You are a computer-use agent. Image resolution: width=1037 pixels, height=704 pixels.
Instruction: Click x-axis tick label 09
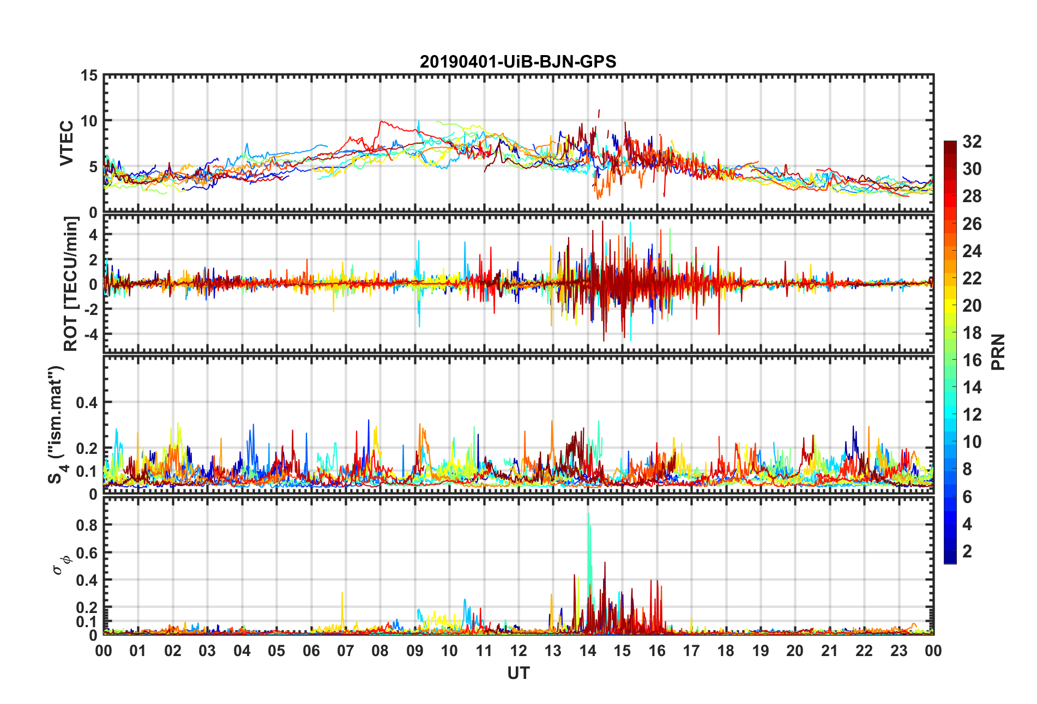pyautogui.click(x=414, y=651)
